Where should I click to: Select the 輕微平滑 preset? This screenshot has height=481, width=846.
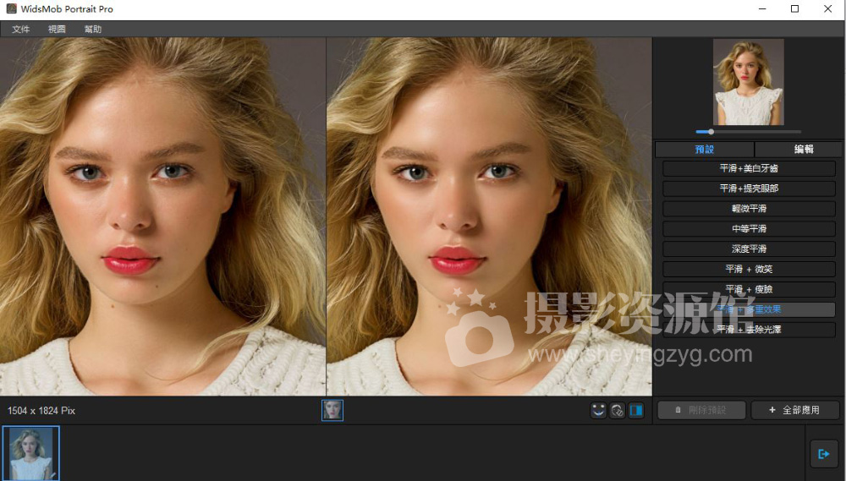click(x=748, y=209)
